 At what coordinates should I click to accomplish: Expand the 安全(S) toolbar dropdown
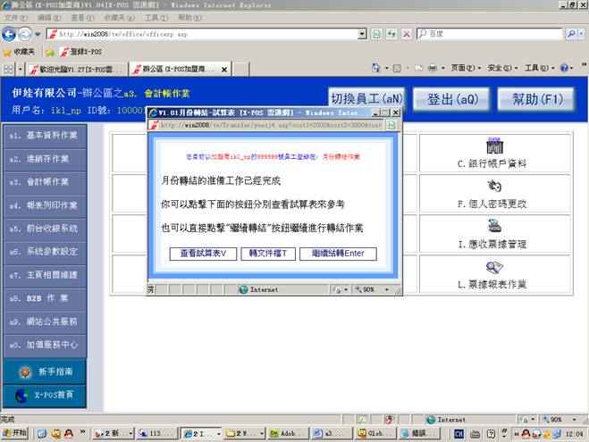point(502,69)
